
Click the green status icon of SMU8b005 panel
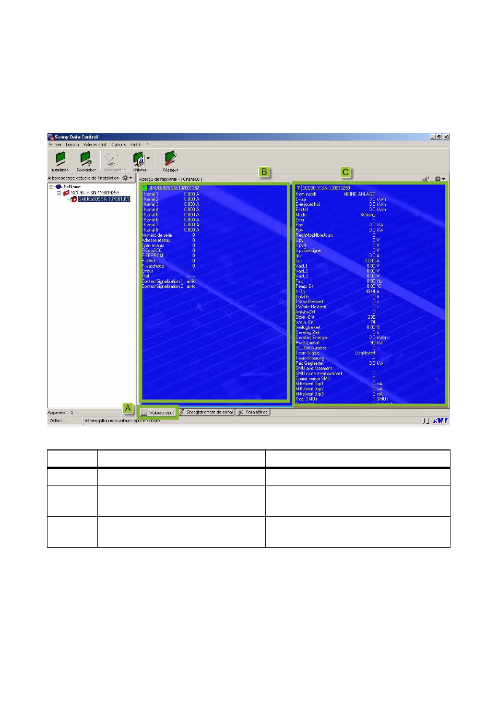coord(145,188)
